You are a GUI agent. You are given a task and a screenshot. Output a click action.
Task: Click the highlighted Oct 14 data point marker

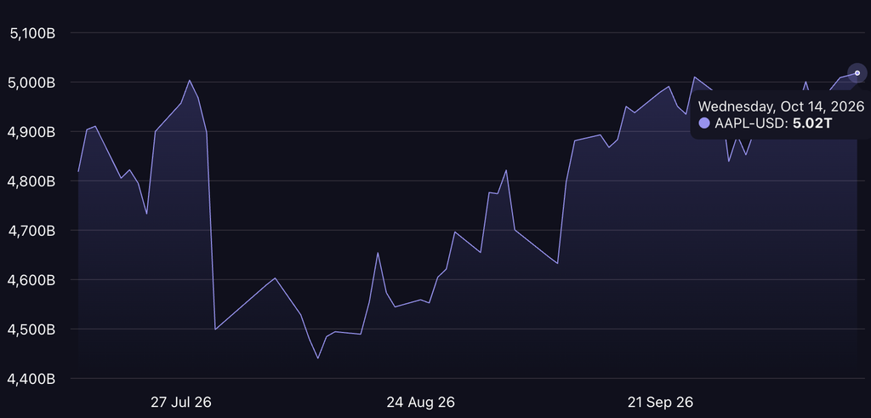click(x=857, y=73)
